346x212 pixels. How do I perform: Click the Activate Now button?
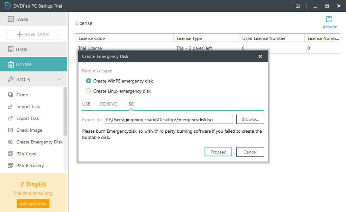(33, 204)
